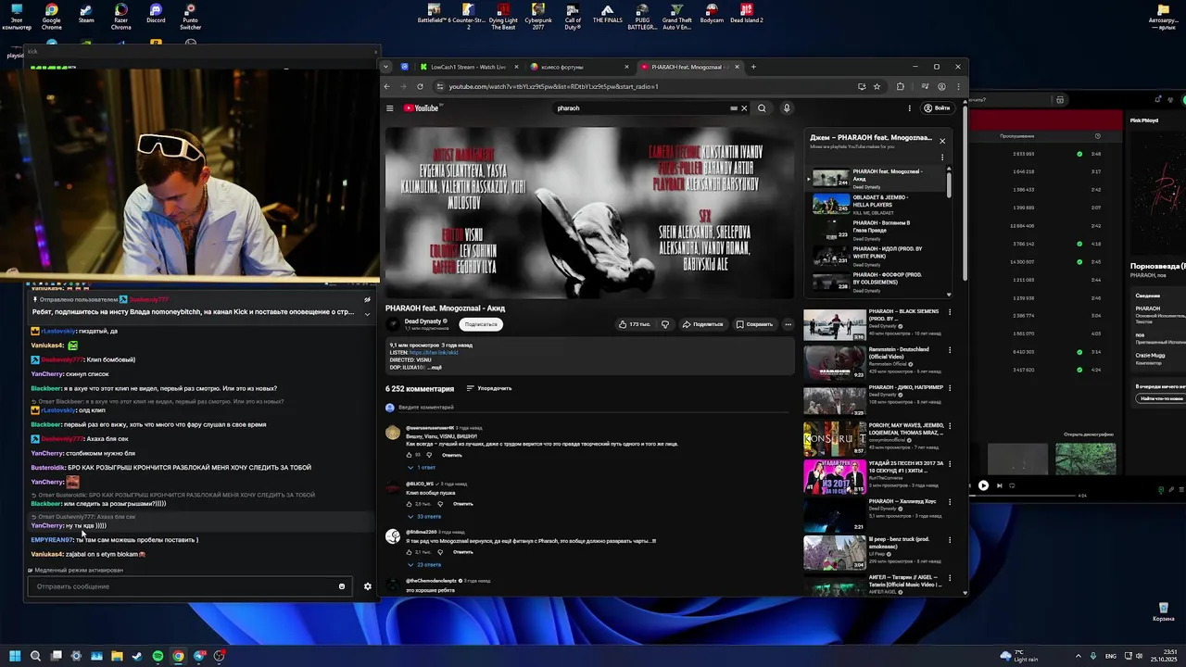Screen dimensions: 1186x667
Task: Open PHARAOH — BLACK SIEMENS recommended video
Action: point(874,324)
